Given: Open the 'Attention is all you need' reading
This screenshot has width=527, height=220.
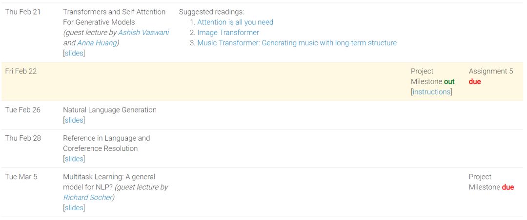Looking at the screenshot, I should (x=235, y=22).
